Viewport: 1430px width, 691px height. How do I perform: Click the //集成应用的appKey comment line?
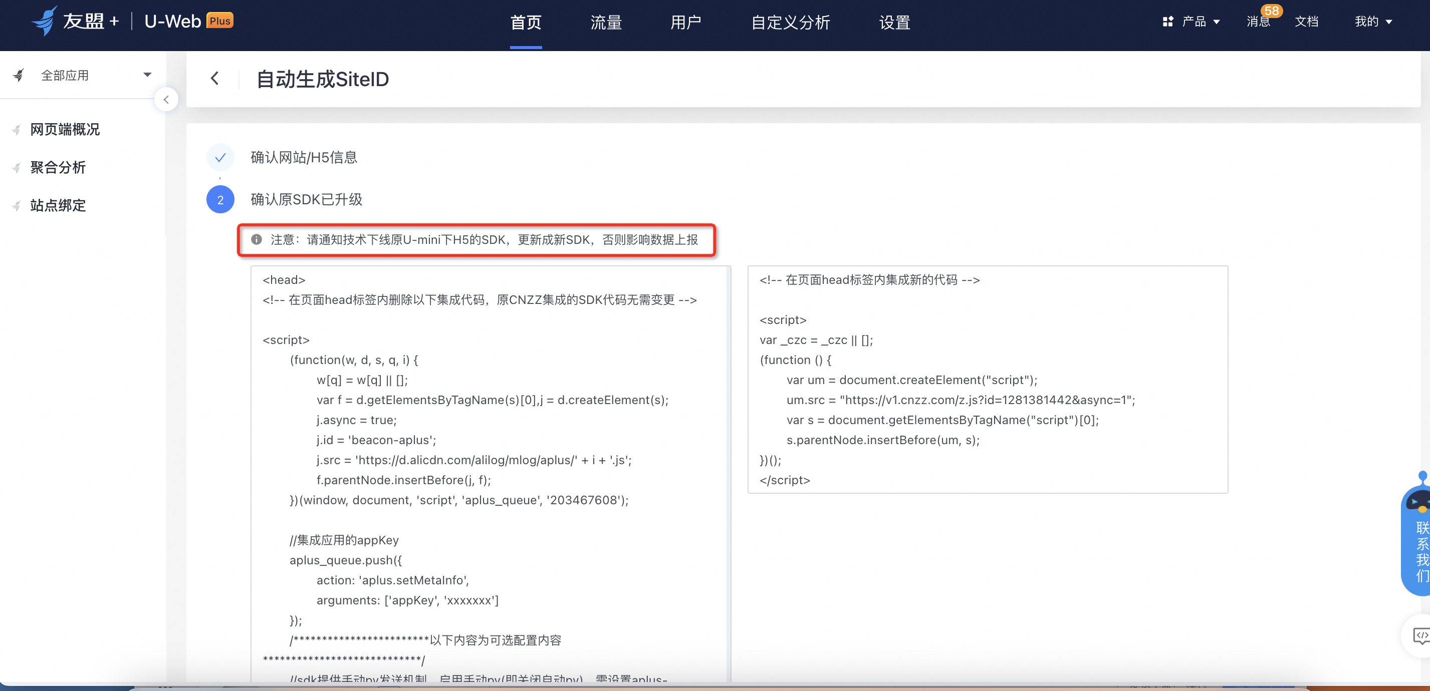[x=344, y=540]
